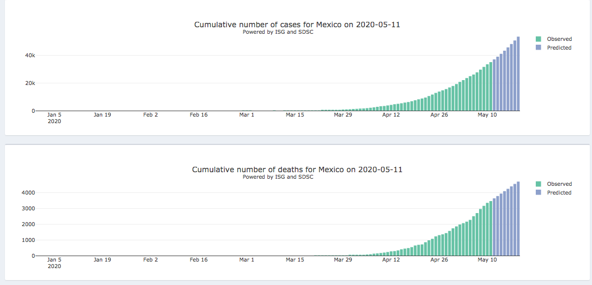Viewport: 592px width, 285px height.
Task: Click green Observed swatch in cases legend
Action: click(539, 39)
